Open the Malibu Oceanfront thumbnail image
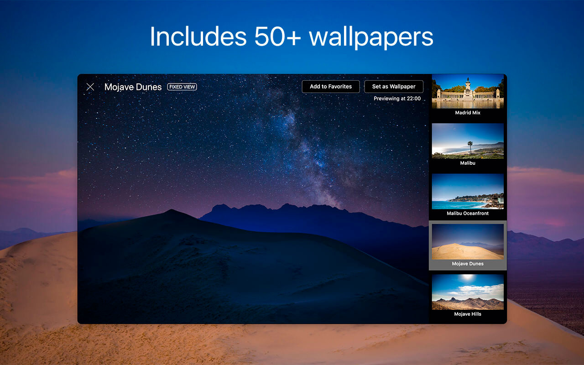This screenshot has height=365, width=584. [468, 191]
